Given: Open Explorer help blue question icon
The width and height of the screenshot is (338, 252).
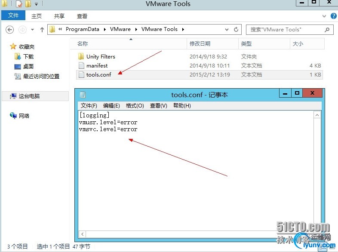Looking at the screenshot, I should coord(333,16).
